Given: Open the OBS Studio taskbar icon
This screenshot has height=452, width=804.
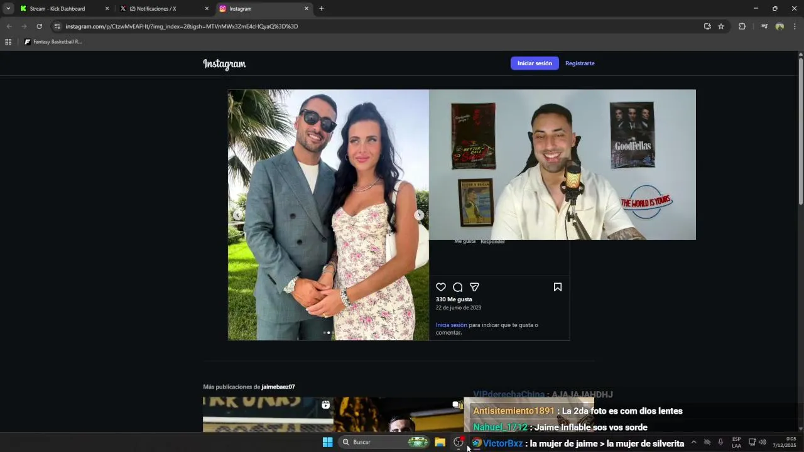Looking at the screenshot, I should coord(459,442).
